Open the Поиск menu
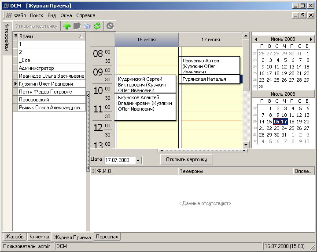Viewport: 317px width, 252px height. [x=37, y=15]
